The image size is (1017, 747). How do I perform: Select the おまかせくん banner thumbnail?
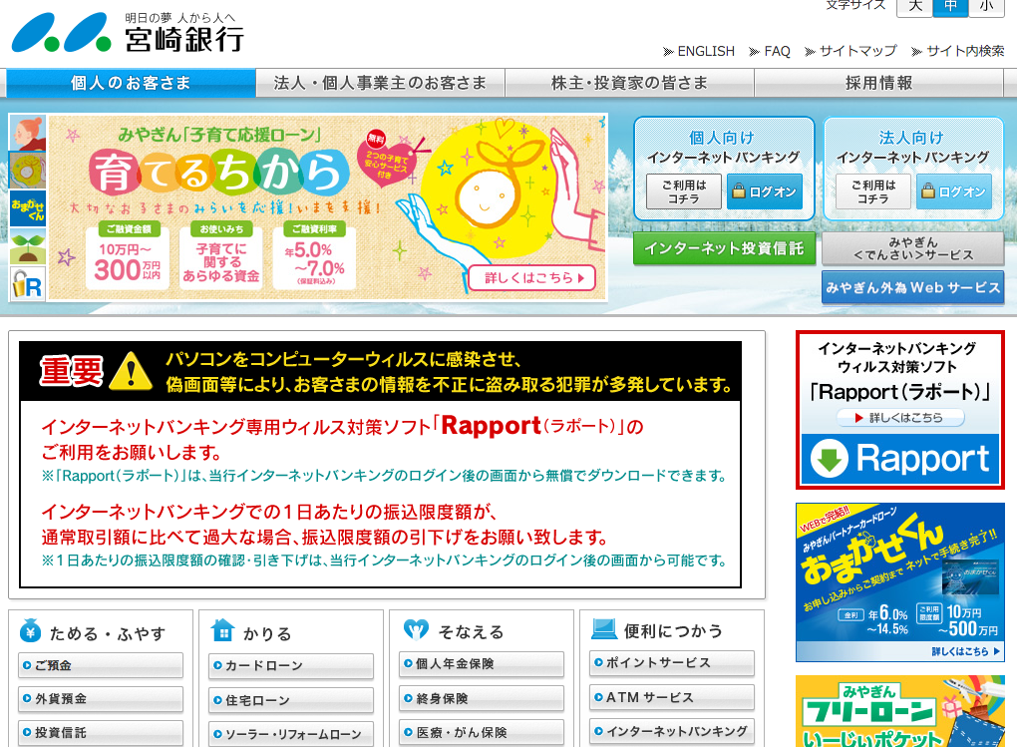click(28, 207)
